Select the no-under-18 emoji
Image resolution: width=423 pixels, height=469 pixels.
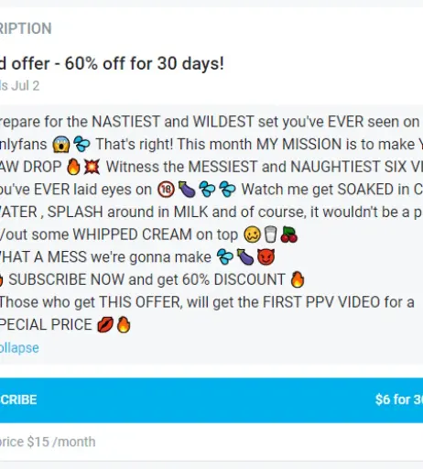(x=166, y=190)
